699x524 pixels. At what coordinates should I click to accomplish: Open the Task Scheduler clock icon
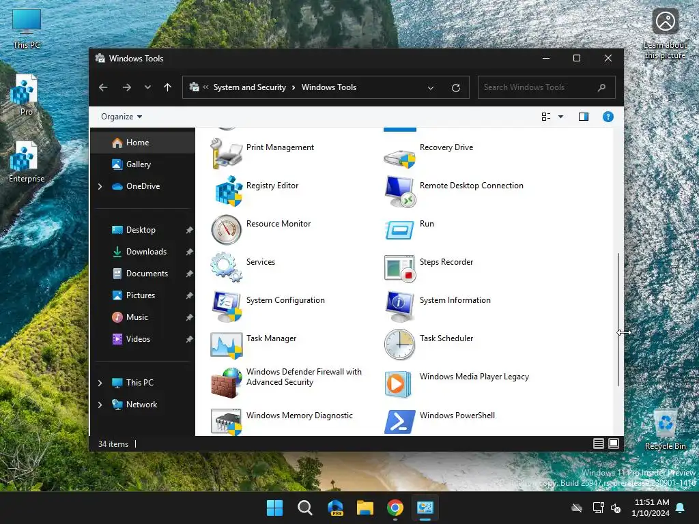(x=400, y=345)
